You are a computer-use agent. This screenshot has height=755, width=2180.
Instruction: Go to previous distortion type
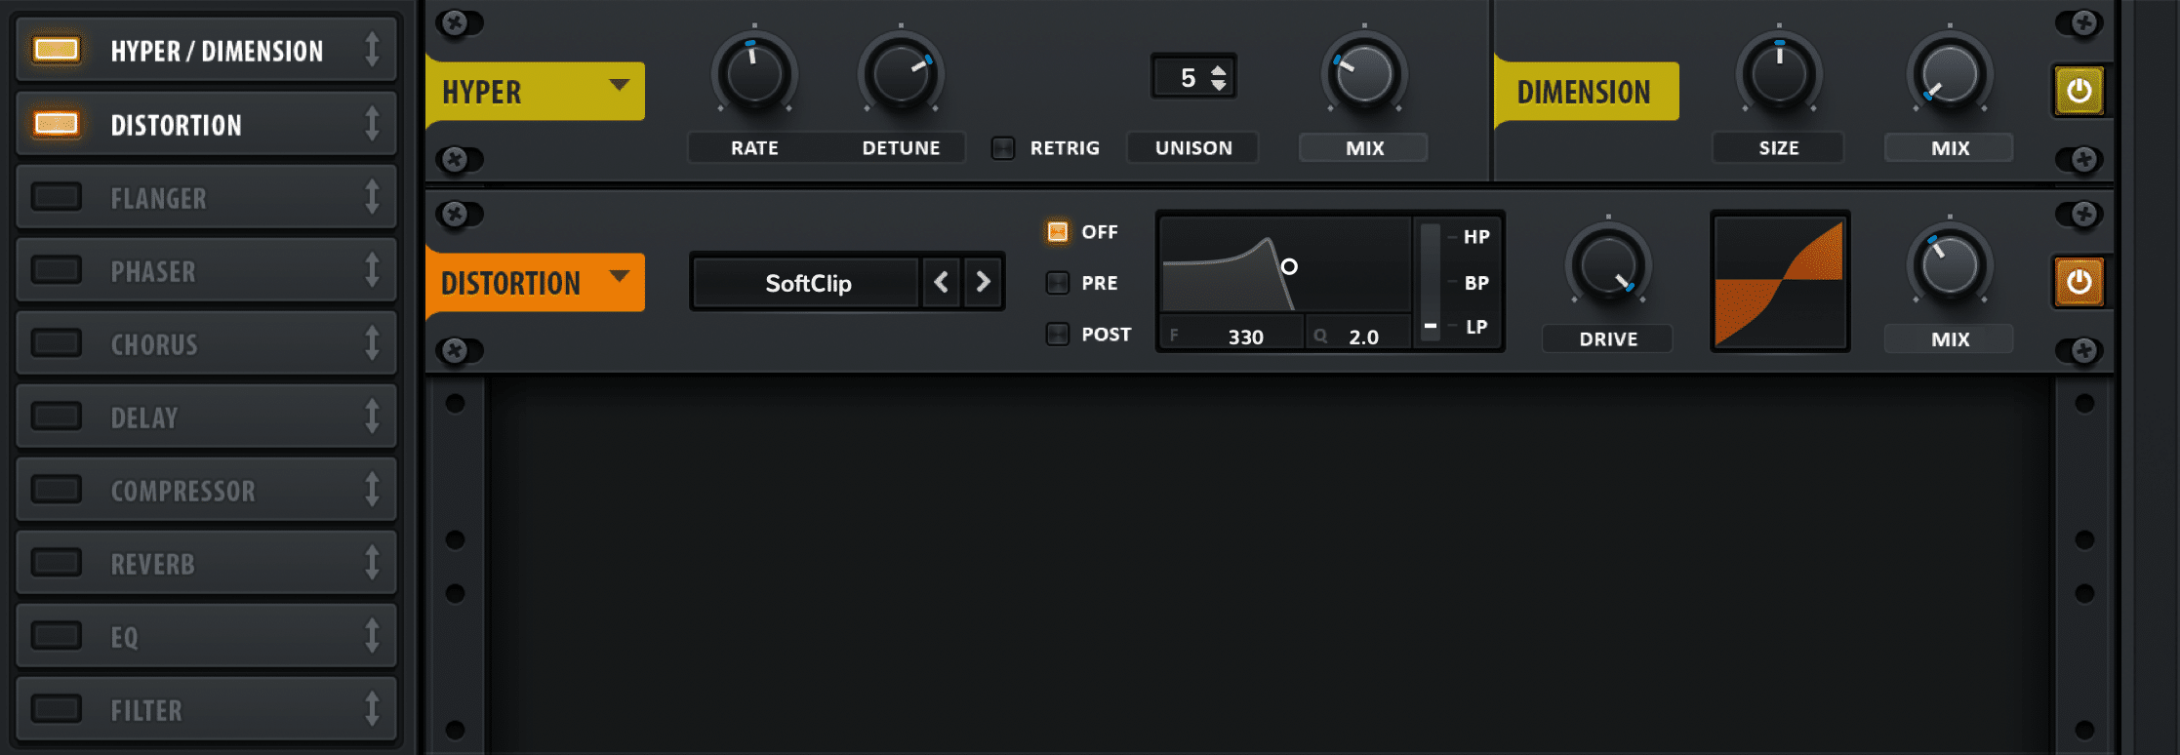[x=941, y=283]
